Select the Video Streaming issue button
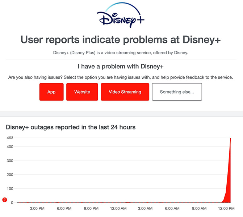 pos(125,92)
